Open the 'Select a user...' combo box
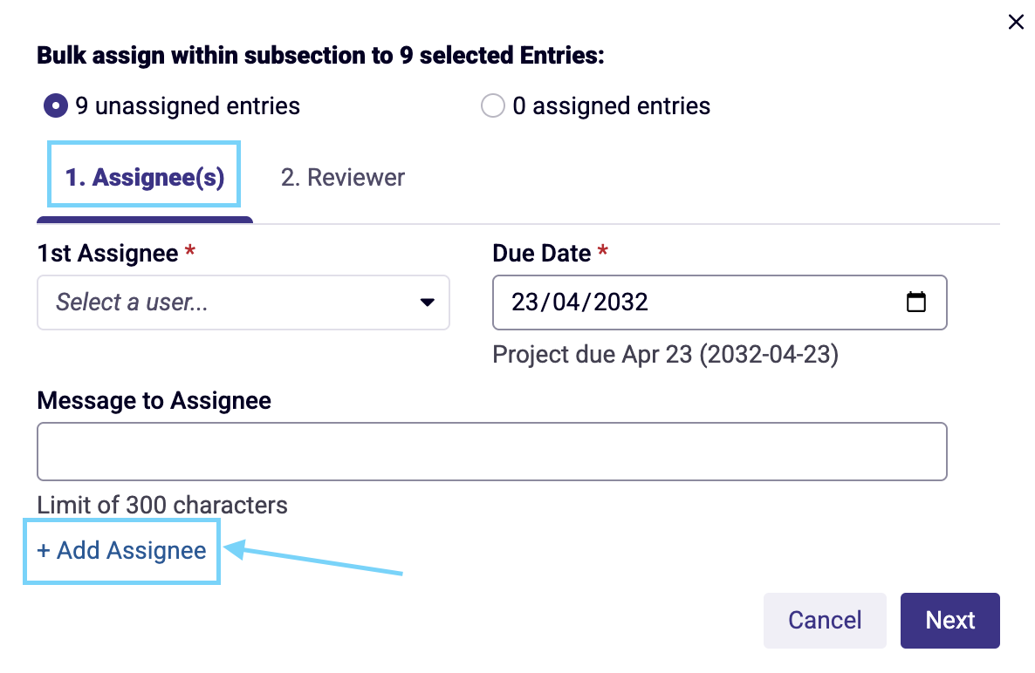Viewport: 1035px width, 673px height. (243, 303)
